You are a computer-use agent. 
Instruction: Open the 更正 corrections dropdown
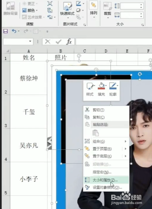pyautogui.click(x=30, y=4)
